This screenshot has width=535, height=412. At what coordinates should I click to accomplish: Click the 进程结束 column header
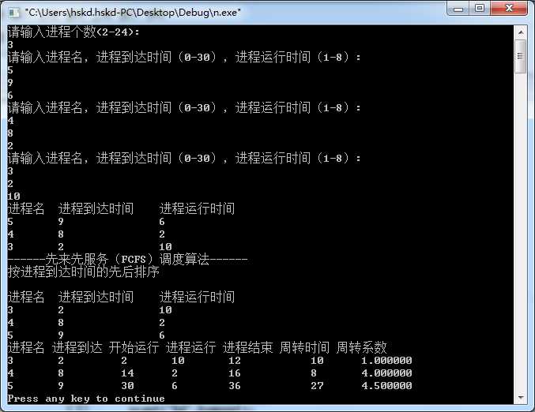[x=247, y=347]
